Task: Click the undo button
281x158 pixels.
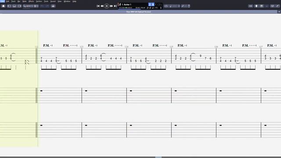Action: [42, 6]
